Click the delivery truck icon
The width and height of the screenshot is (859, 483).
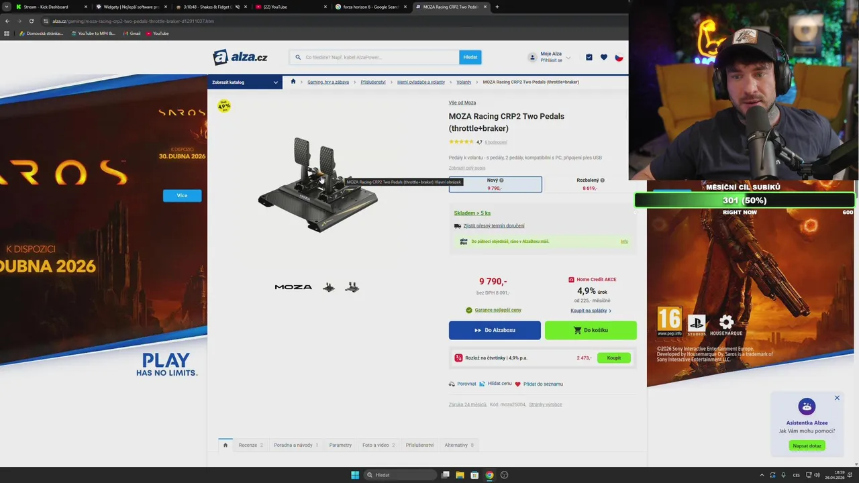point(458,226)
